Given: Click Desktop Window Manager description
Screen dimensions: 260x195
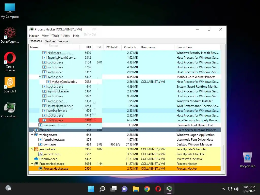Looking at the screenshot, I should (194, 144).
